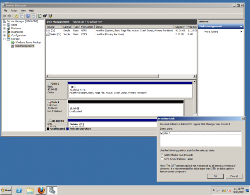Toggle the Show/Hide Action Pane icon
Screen dimensions: 250x195
33,16
